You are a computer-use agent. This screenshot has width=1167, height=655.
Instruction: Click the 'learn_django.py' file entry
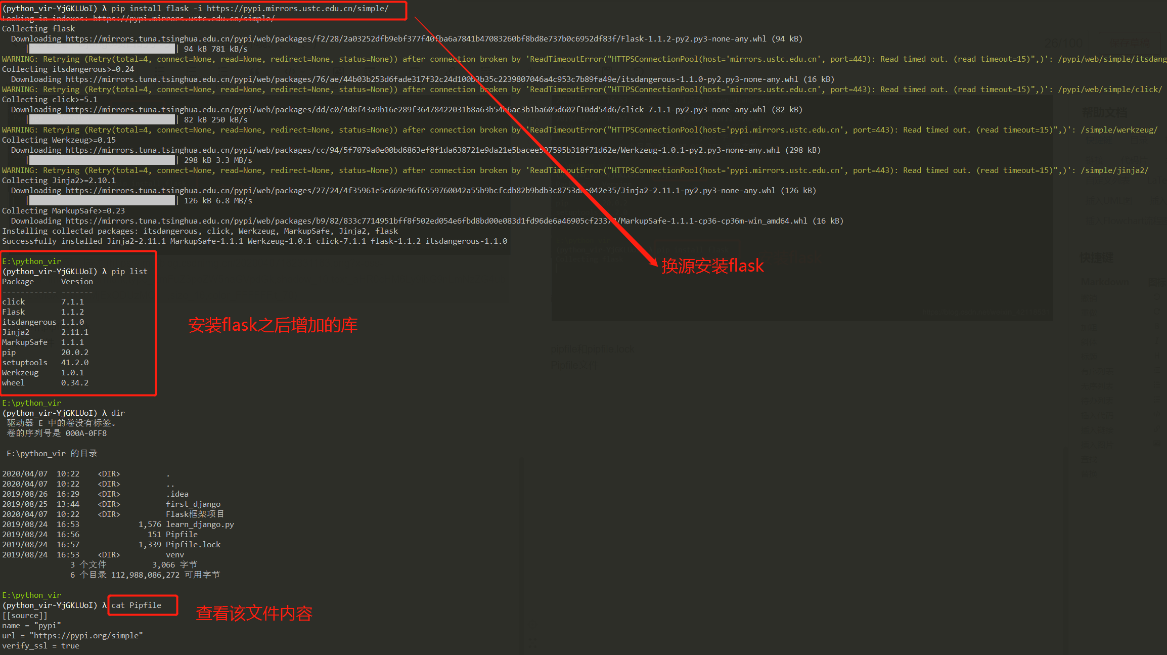pos(200,525)
